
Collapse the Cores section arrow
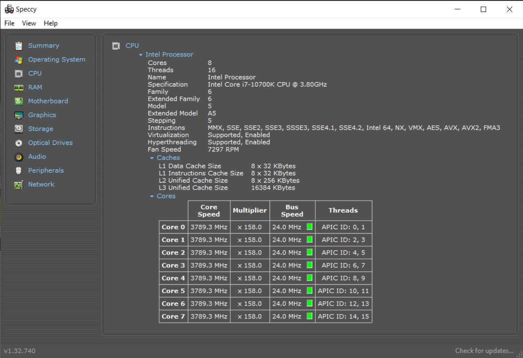coord(152,196)
